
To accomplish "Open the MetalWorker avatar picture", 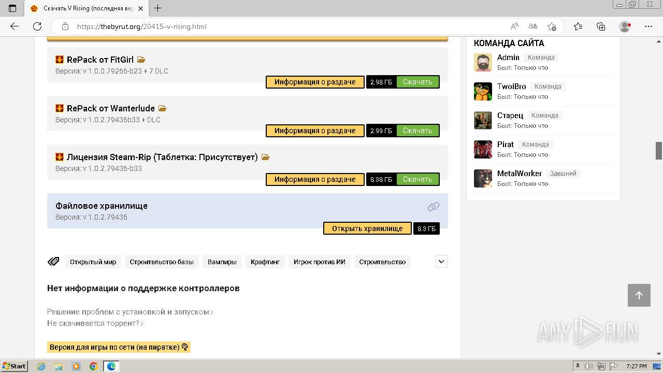I will point(483,179).
